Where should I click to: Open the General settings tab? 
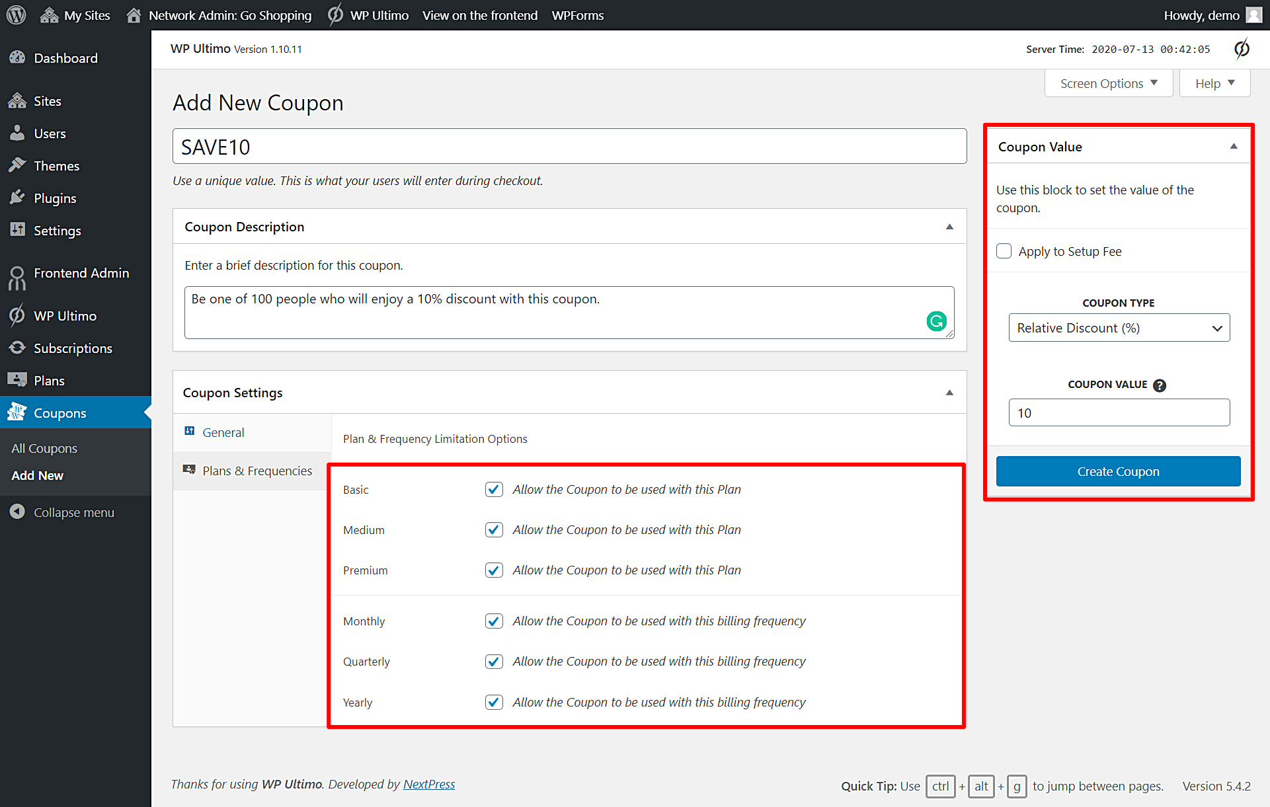pos(252,432)
